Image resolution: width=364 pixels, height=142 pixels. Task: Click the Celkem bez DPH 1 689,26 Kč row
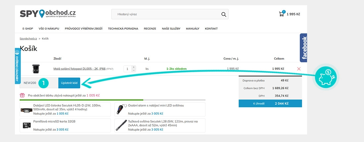tap(270, 88)
